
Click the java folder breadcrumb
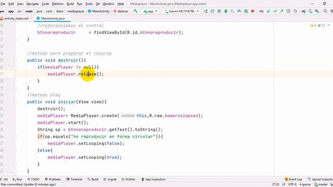pyautogui.click(x=40, y=11)
